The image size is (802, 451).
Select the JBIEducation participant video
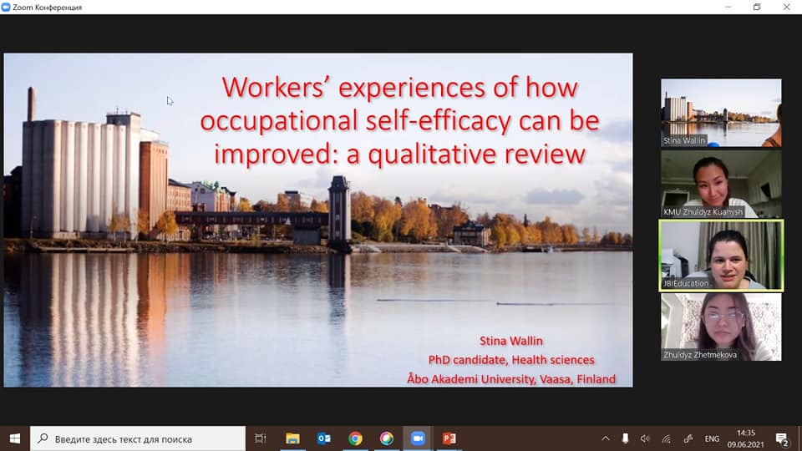tap(721, 256)
